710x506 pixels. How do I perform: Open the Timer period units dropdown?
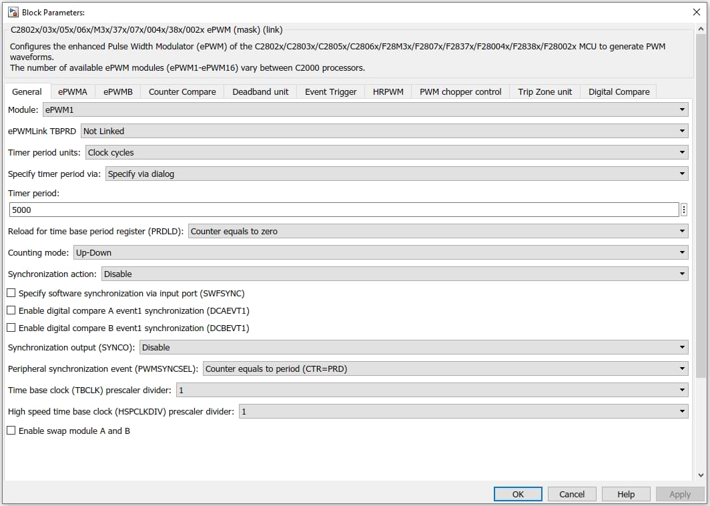(x=386, y=152)
